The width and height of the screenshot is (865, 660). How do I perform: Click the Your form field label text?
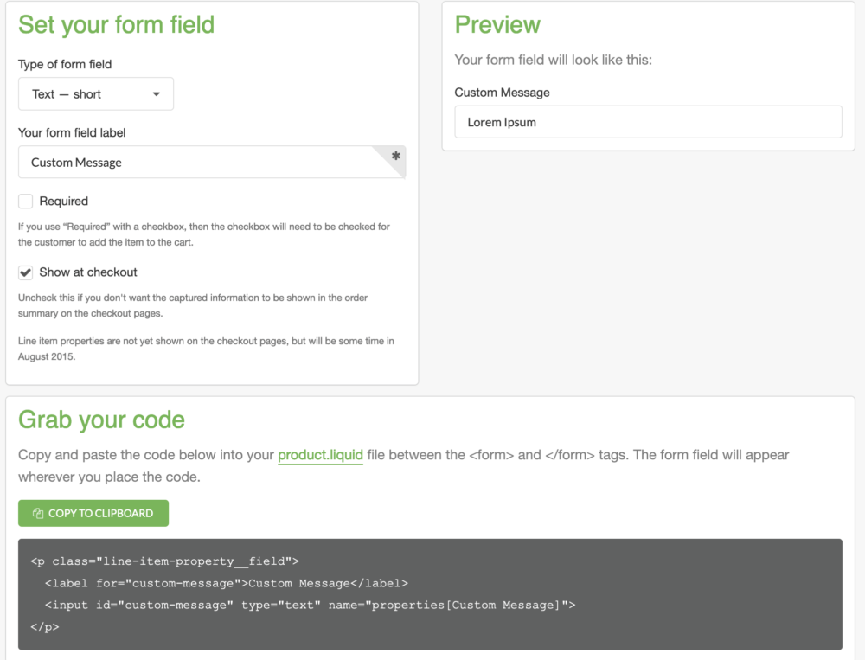point(72,132)
